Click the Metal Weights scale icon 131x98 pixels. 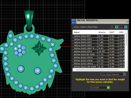(74, 22)
